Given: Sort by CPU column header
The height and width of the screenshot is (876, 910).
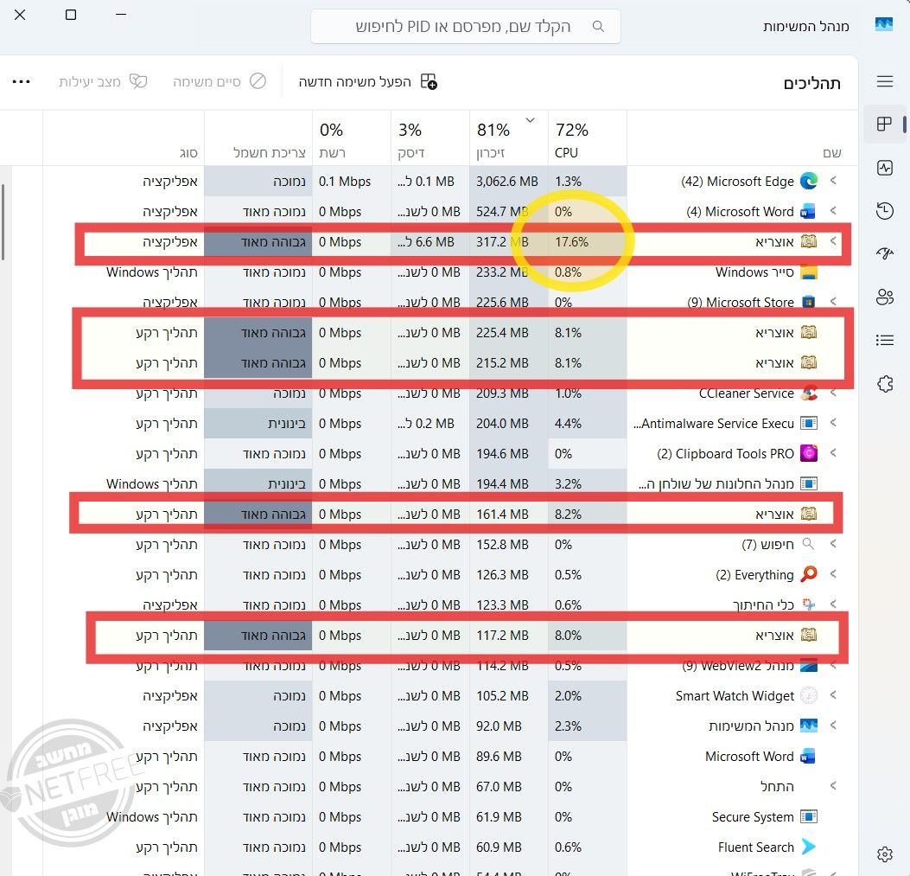Looking at the screenshot, I should [587, 138].
